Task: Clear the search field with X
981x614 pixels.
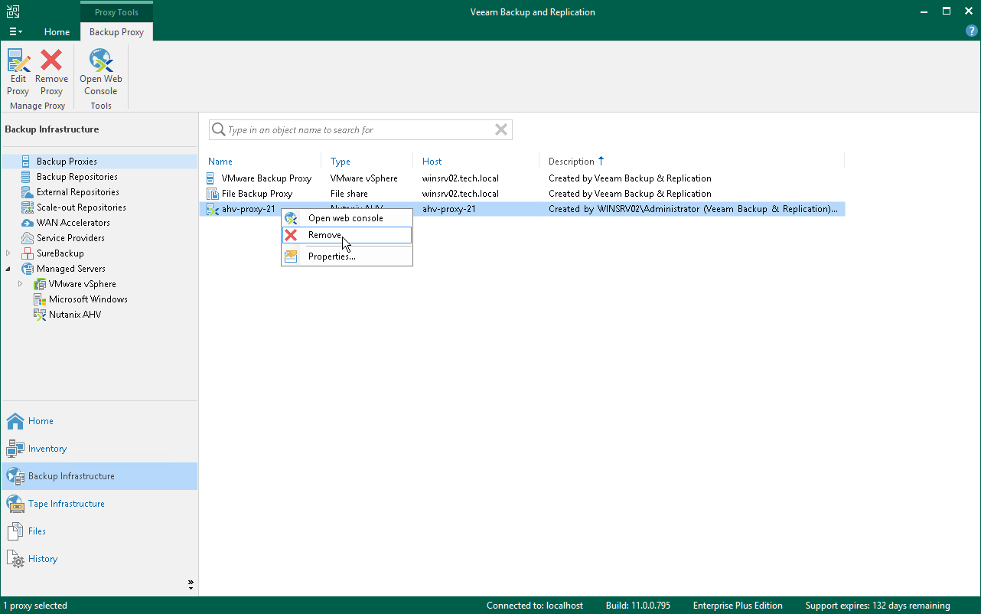Action: click(x=501, y=130)
